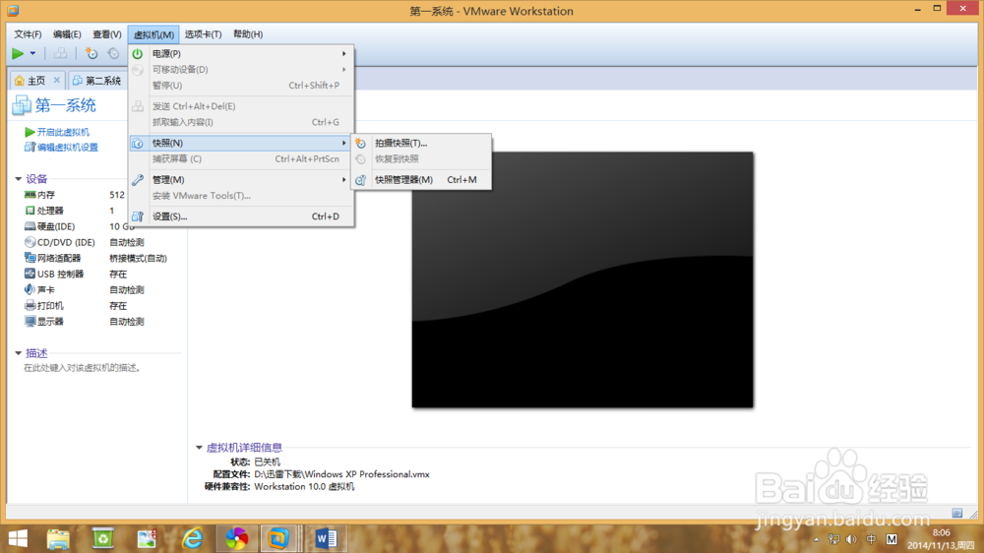984x553 pixels.
Task: Click the VMware Workstation taskbar icon
Action: coord(278,538)
